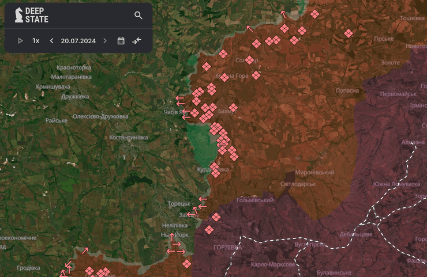Click the Райське village label
Image resolution: width=427 pixels, height=277 pixels.
(x=57, y=120)
